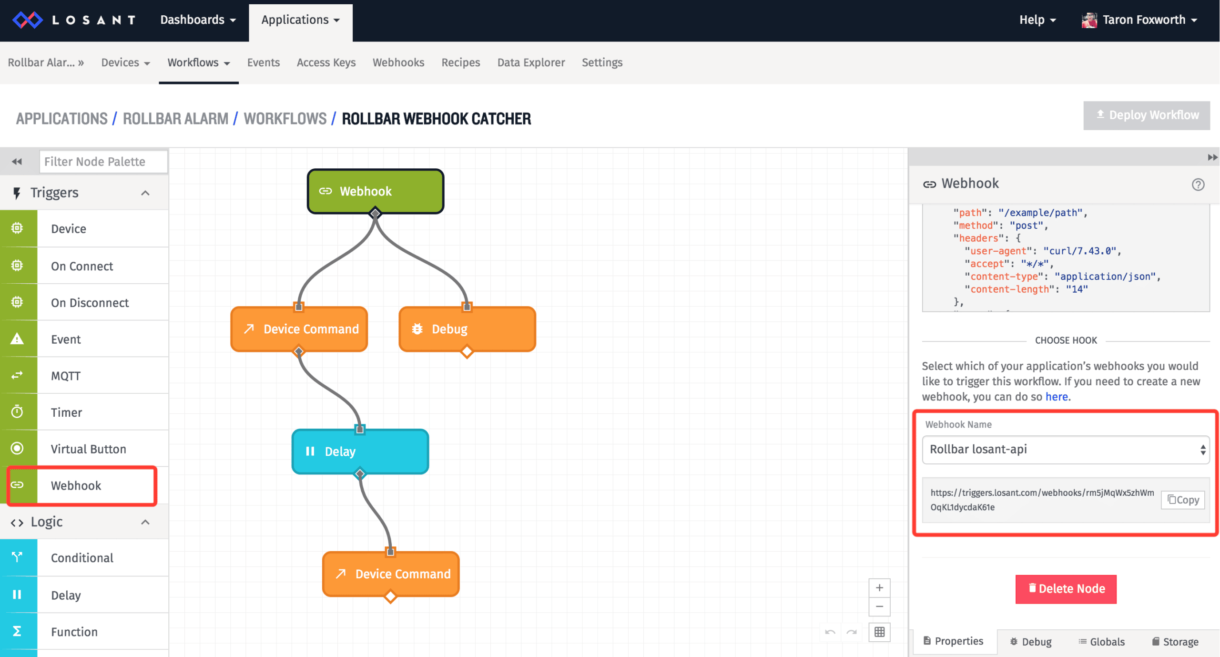Click the Event warning triangle icon

coord(17,339)
